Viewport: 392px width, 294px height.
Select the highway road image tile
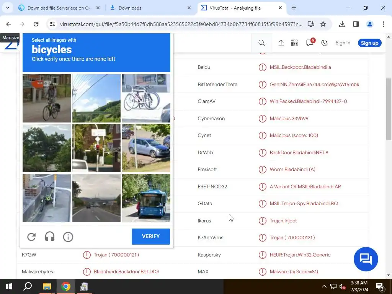(96, 198)
